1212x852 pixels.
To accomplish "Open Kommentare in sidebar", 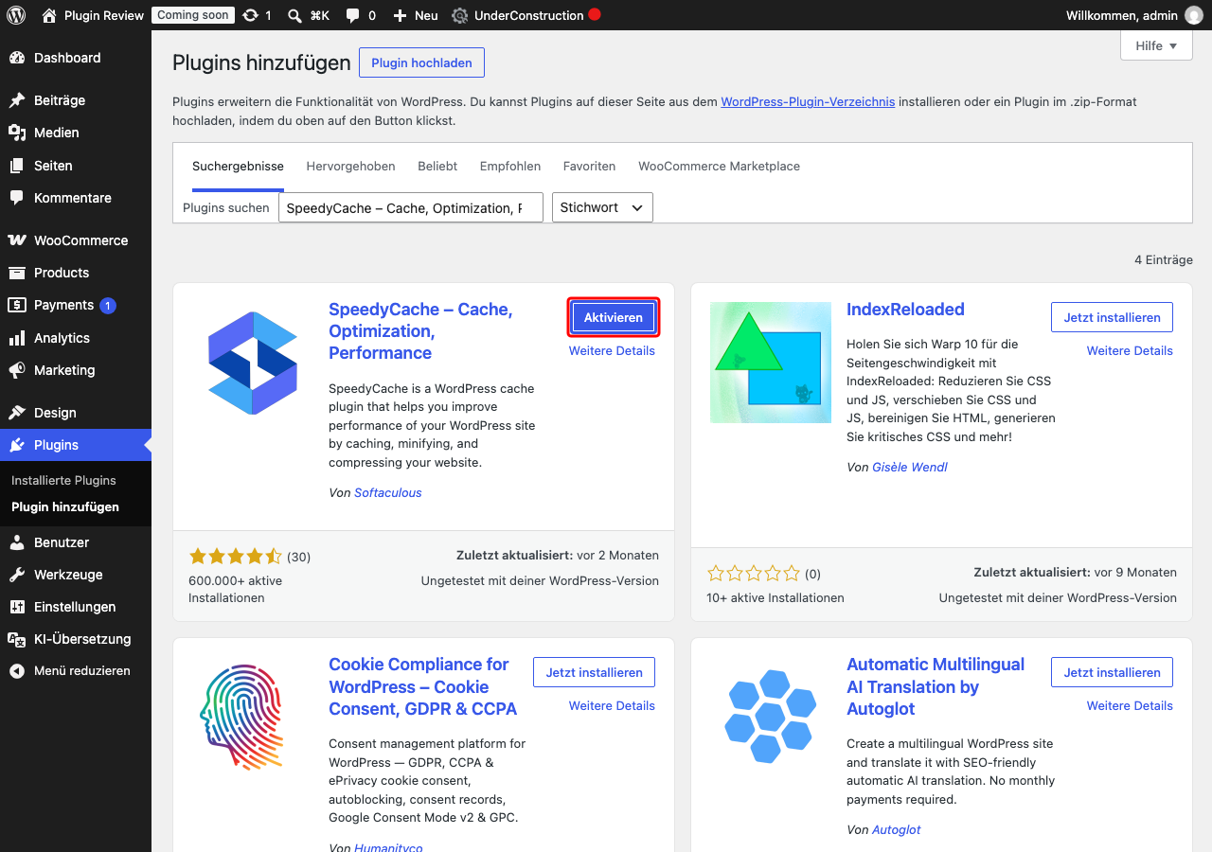I will click(x=76, y=198).
